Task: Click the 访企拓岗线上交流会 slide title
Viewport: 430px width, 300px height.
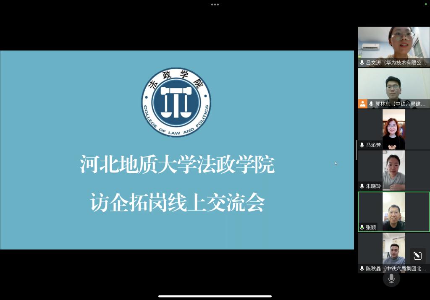Action: (177, 203)
